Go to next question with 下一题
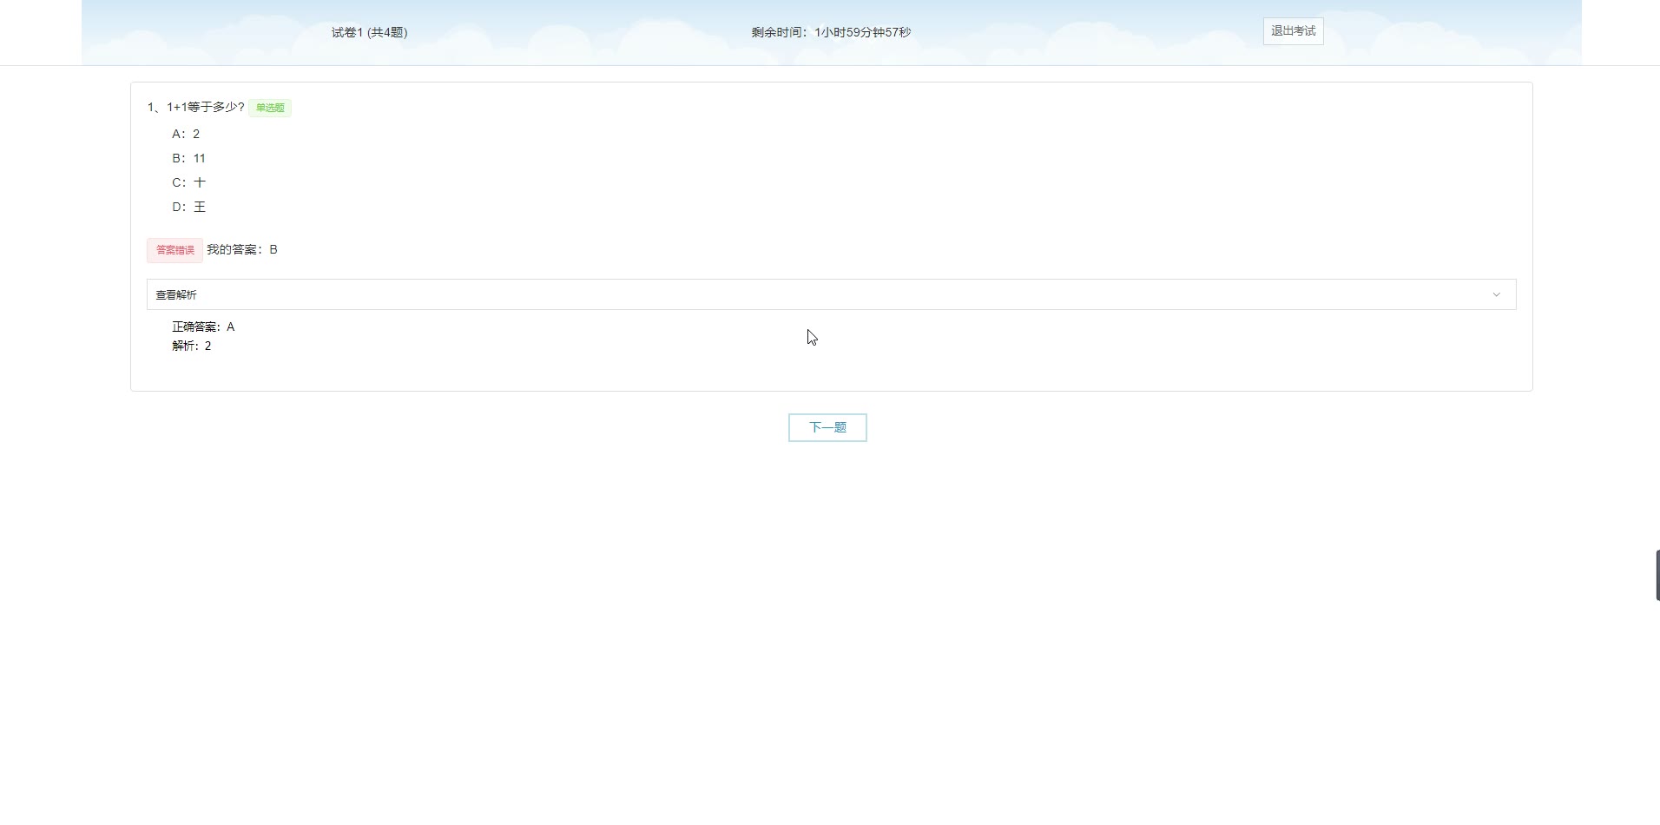1660x825 pixels. [827, 427]
